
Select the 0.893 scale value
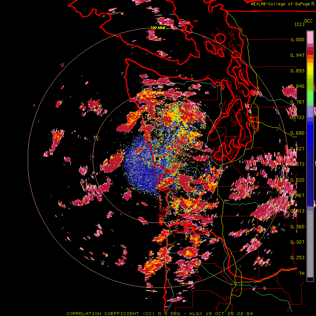coord(297,71)
